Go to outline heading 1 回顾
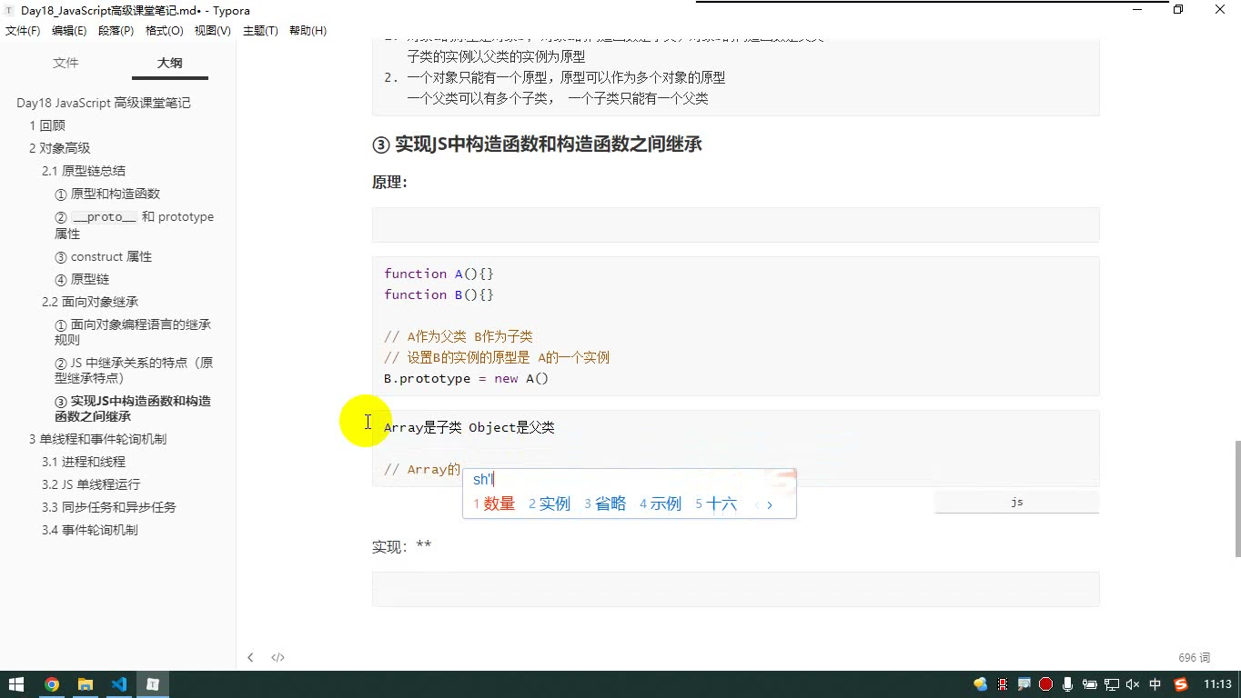This screenshot has height=698, width=1241. [47, 125]
